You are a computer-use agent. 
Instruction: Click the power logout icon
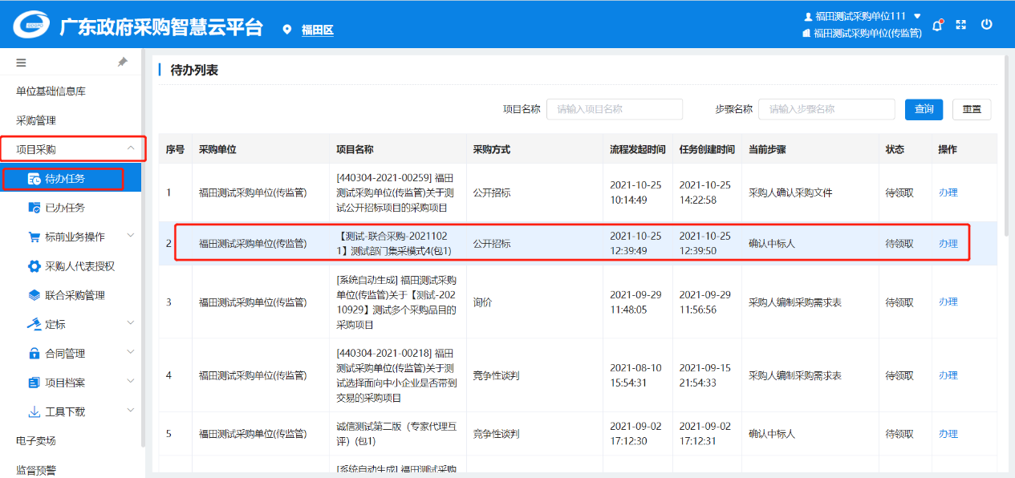click(x=987, y=24)
